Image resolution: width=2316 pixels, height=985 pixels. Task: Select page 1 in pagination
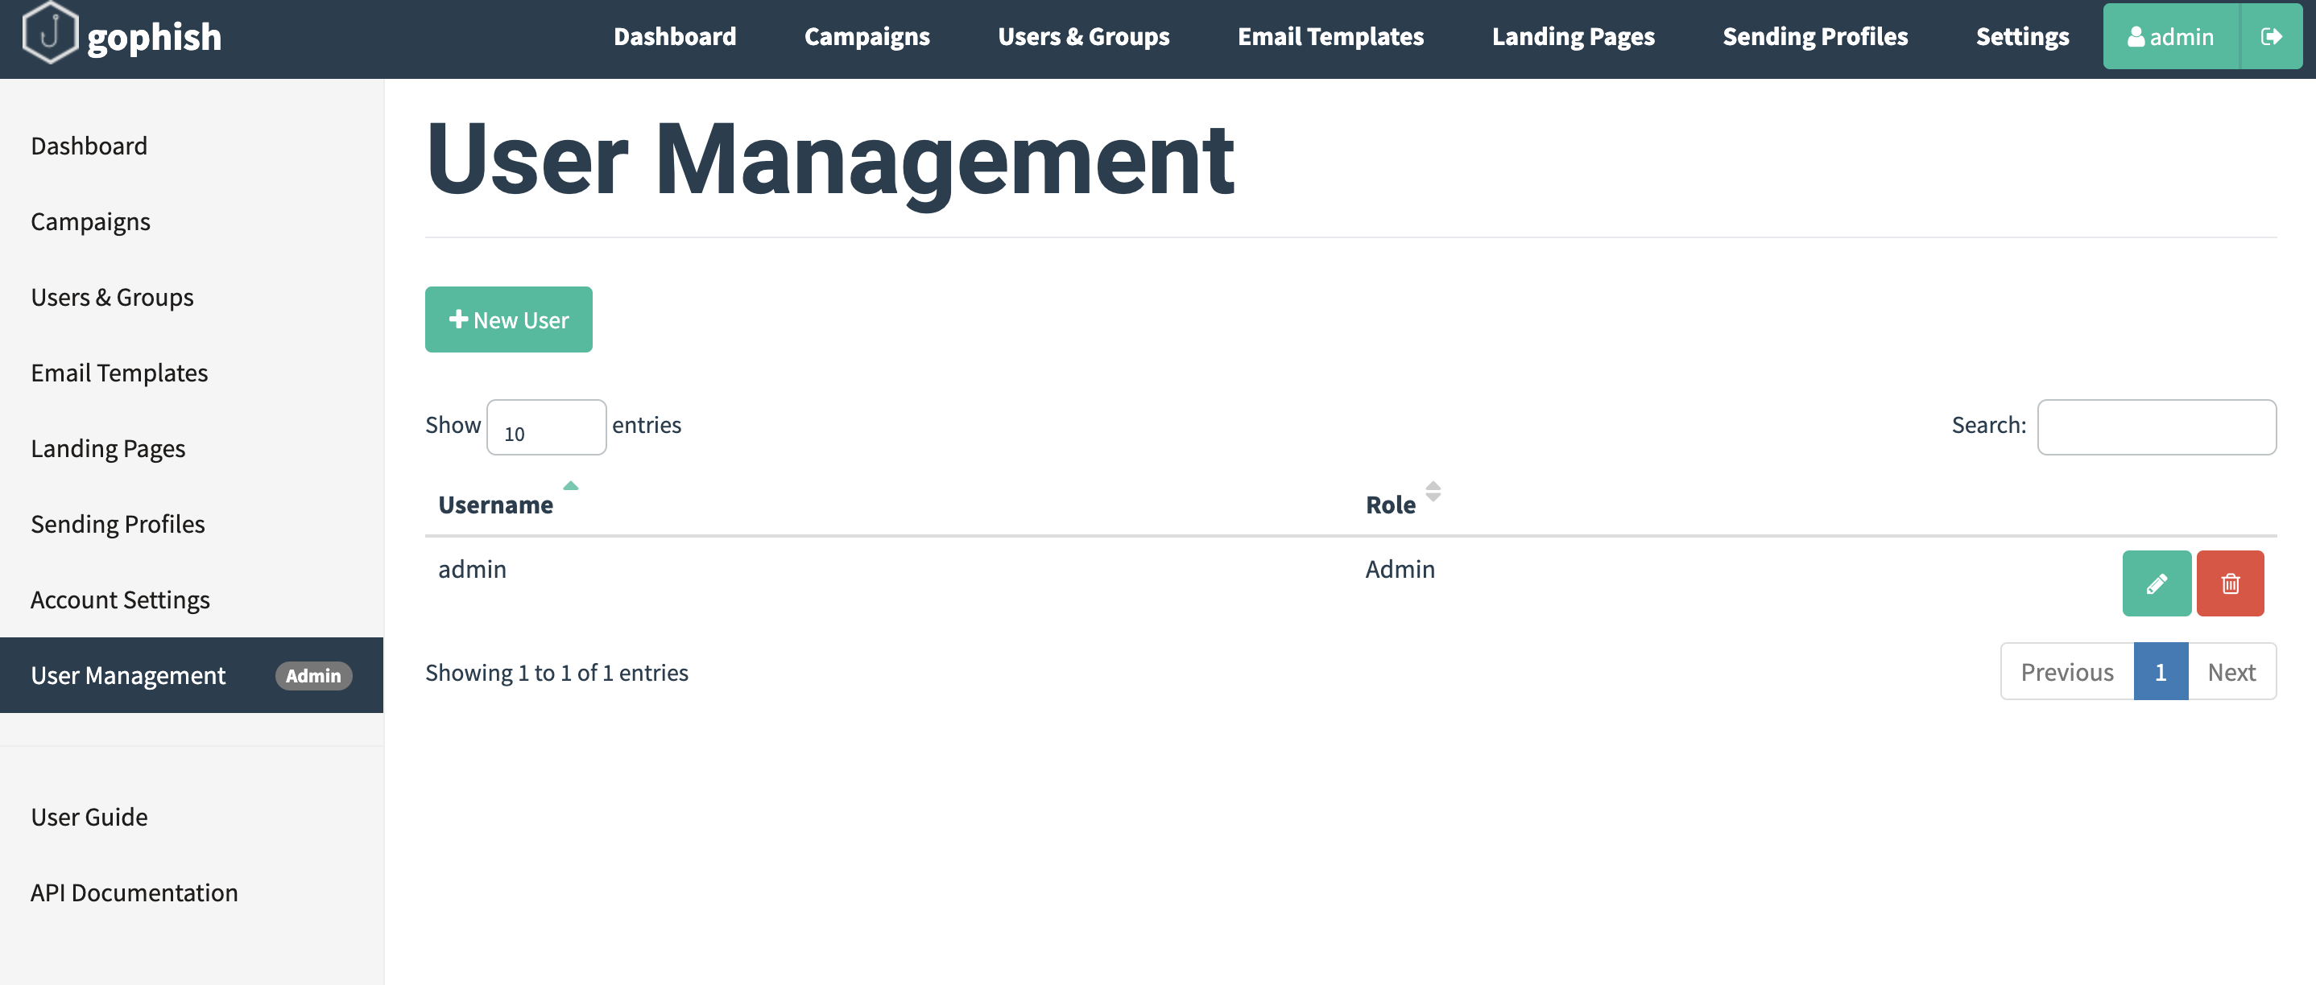2159,671
